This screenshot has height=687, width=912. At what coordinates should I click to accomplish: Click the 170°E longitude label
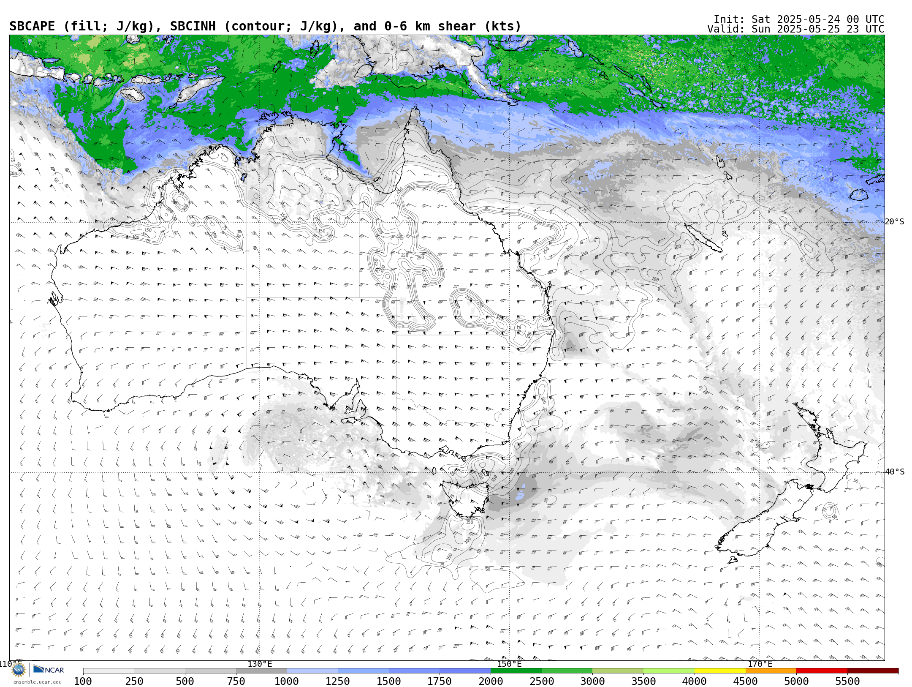(760, 664)
